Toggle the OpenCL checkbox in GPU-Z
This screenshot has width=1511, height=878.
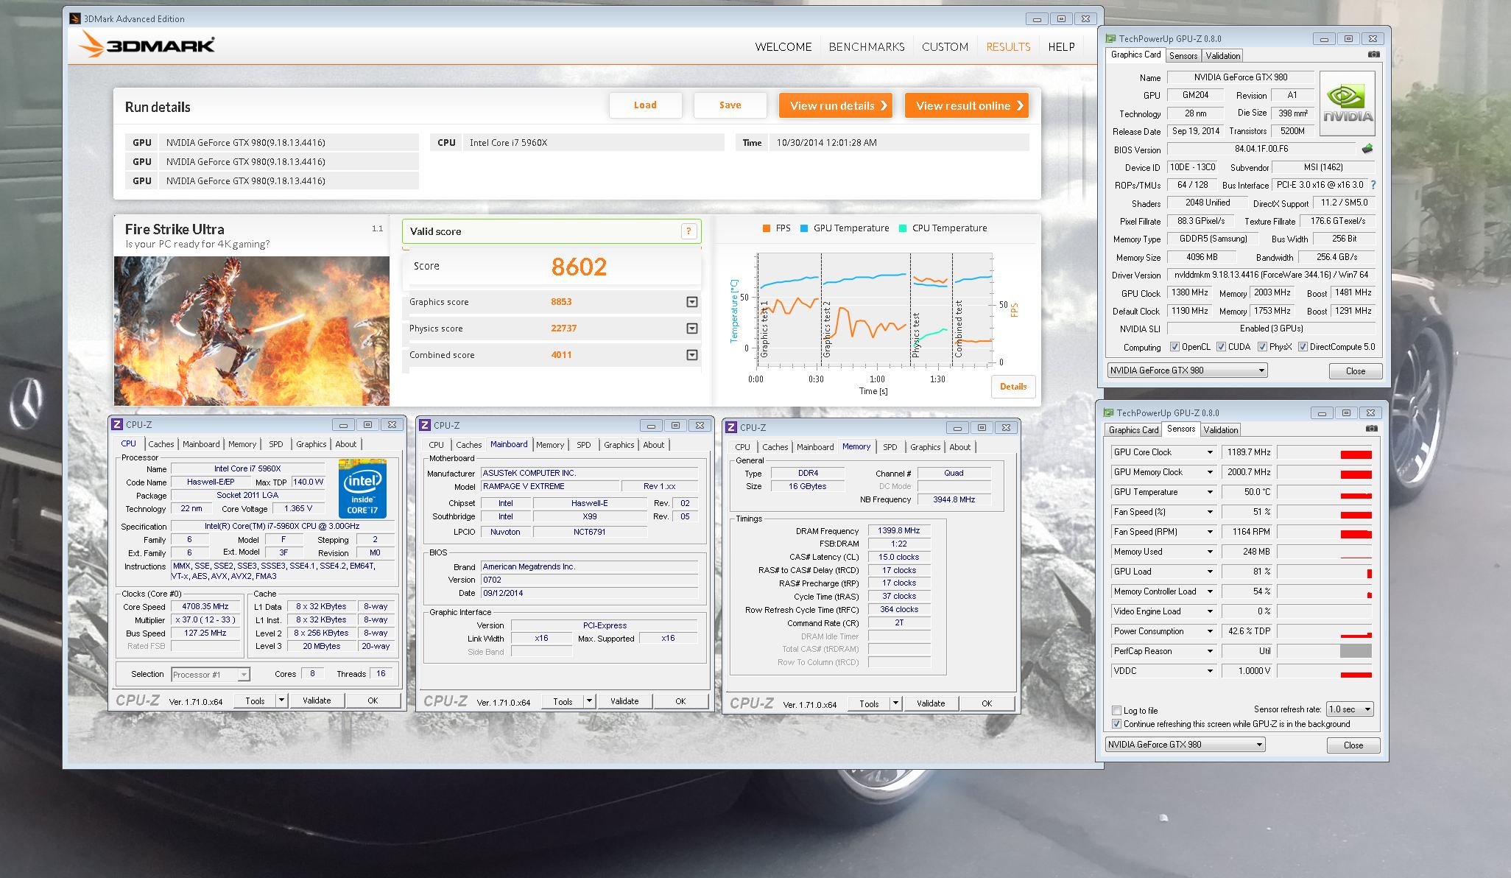click(1175, 347)
